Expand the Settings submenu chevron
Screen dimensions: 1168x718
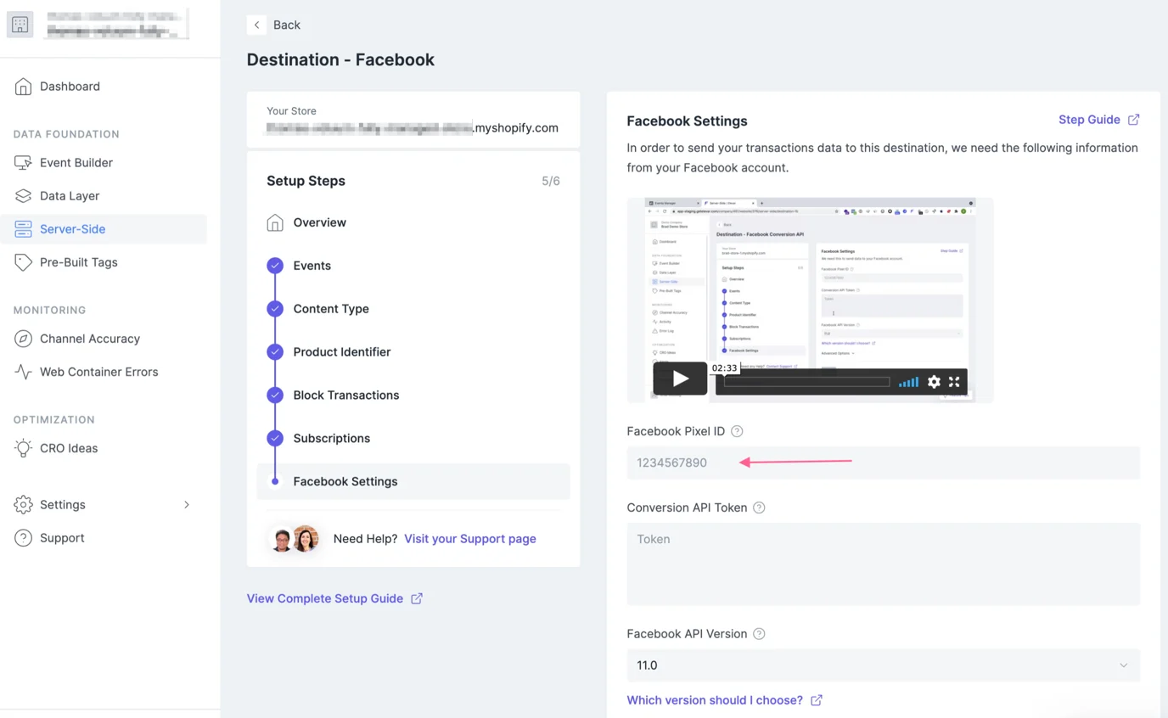[x=187, y=505]
